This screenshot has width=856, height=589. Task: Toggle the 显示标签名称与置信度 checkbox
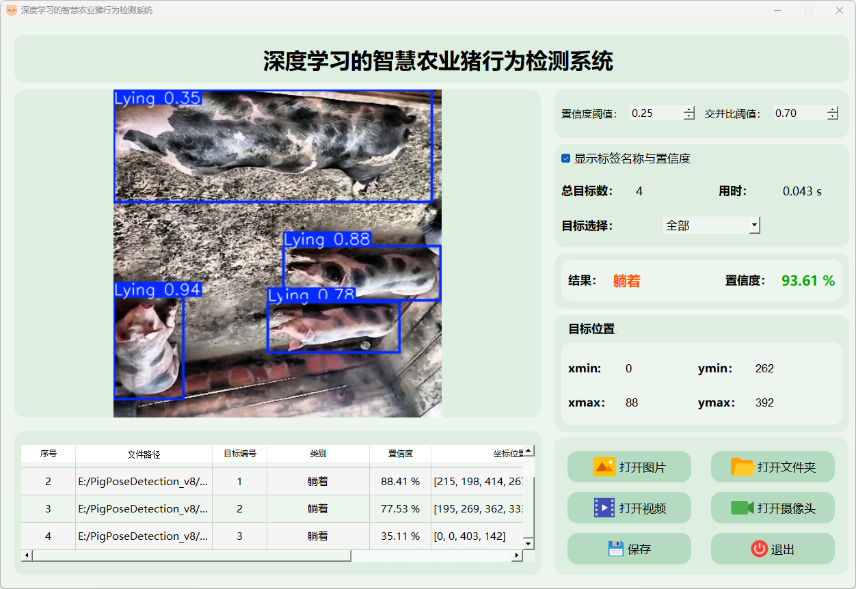pyautogui.click(x=566, y=159)
